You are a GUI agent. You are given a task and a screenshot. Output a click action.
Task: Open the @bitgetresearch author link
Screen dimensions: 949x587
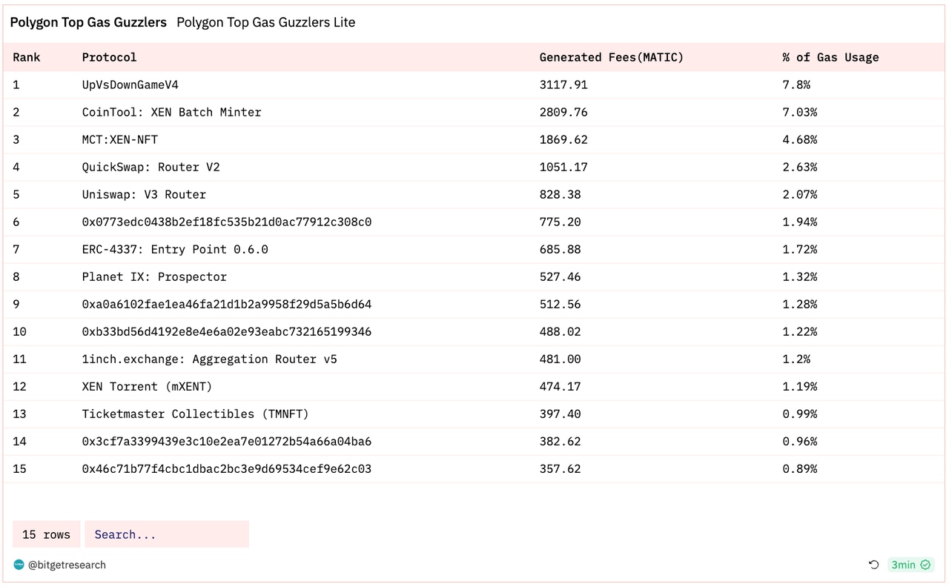(x=67, y=565)
